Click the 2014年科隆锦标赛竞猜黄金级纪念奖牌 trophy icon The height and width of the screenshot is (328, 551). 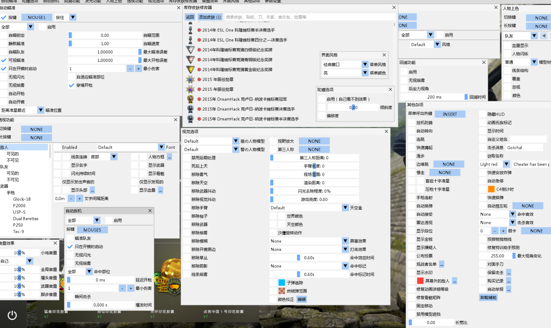tap(190, 69)
